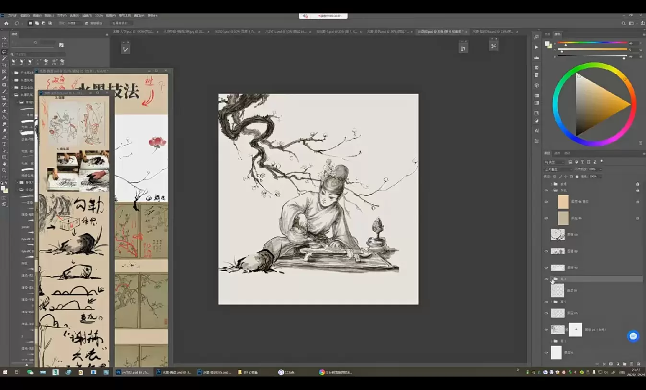Expand the 组 4 group
646x390 pixels.
coord(552,279)
